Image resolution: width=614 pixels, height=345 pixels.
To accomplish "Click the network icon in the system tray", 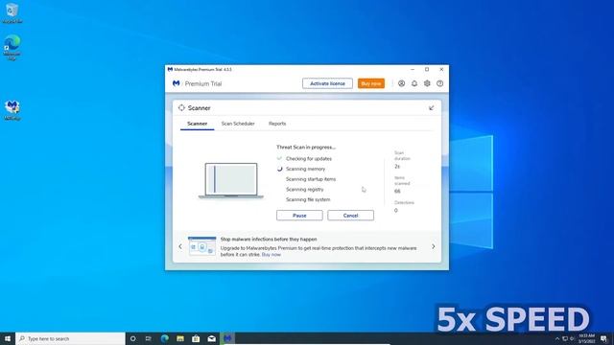I will point(565,338).
